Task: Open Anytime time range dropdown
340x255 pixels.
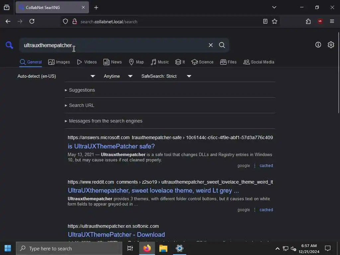Action: (x=118, y=76)
